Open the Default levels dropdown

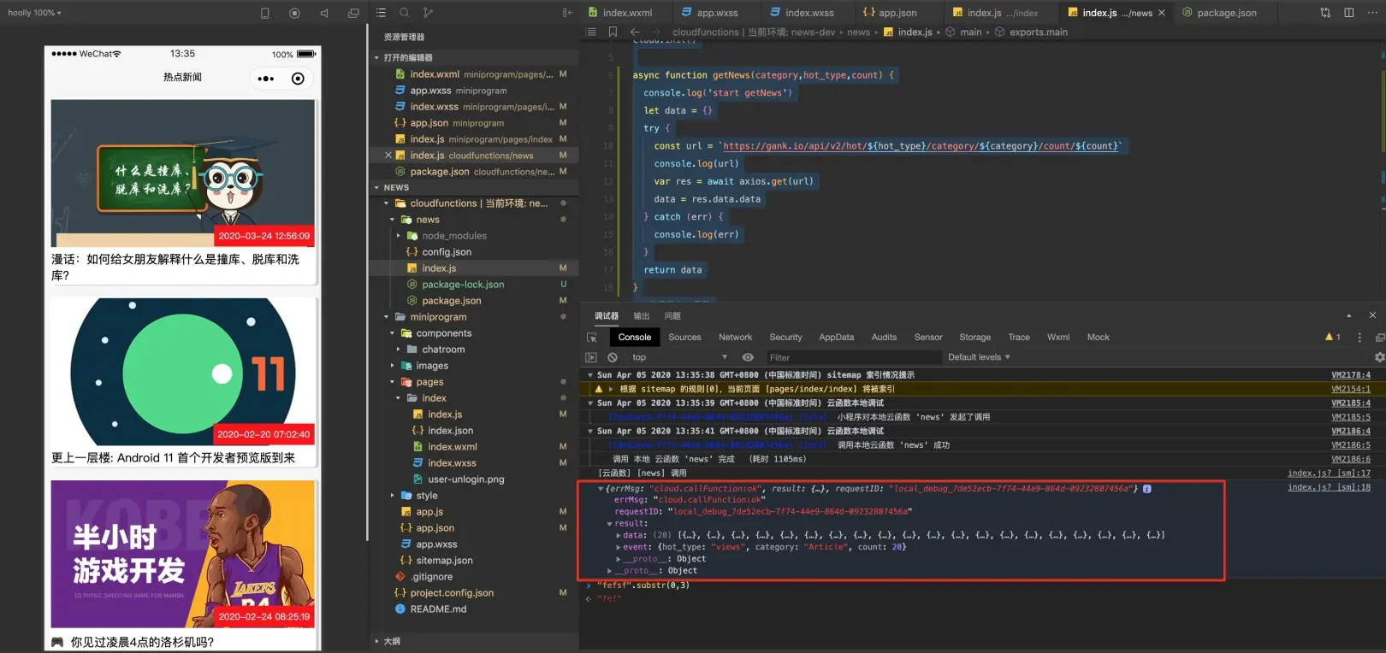tap(979, 357)
